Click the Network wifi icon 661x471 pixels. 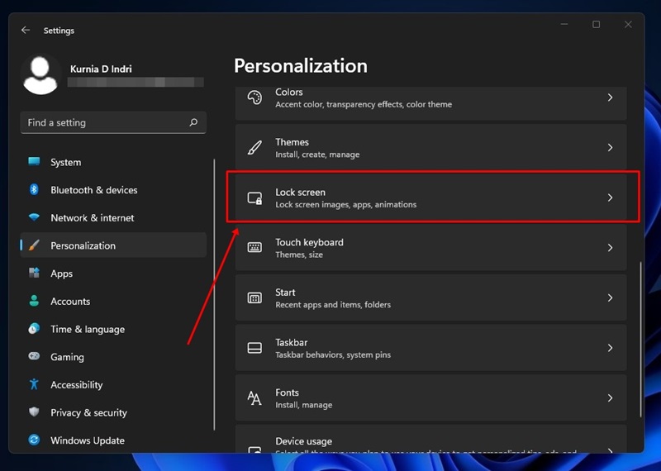pyautogui.click(x=34, y=217)
